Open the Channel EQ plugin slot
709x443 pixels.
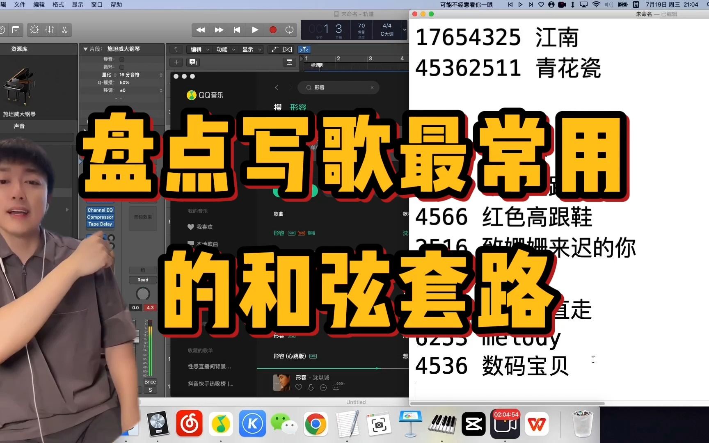point(100,210)
